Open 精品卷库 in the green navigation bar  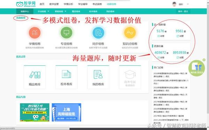pyautogui.click(x=76, y=11)
